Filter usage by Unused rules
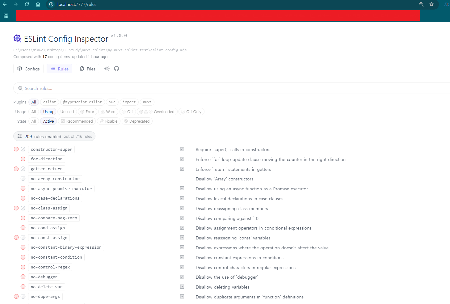 (x=67, y=112)
